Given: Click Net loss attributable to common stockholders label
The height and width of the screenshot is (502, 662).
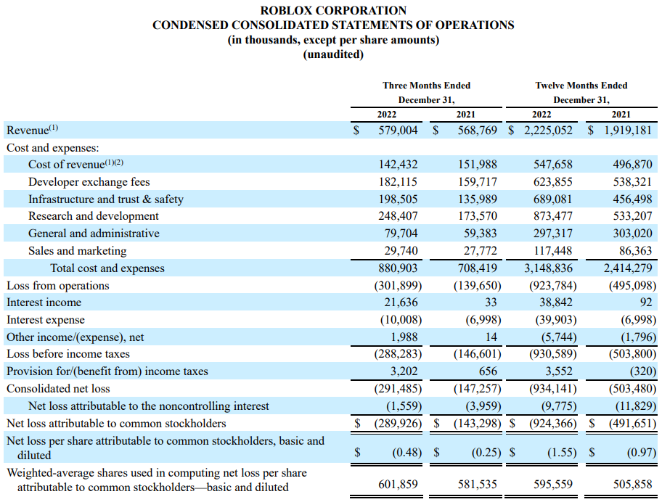Looking at the screenshot, I should (x=116, y=423).
